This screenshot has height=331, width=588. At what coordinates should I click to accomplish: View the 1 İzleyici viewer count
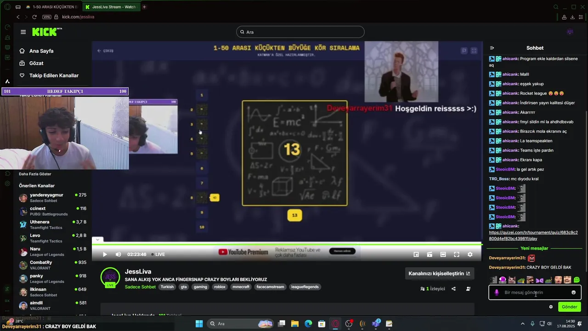click(433, 289)
